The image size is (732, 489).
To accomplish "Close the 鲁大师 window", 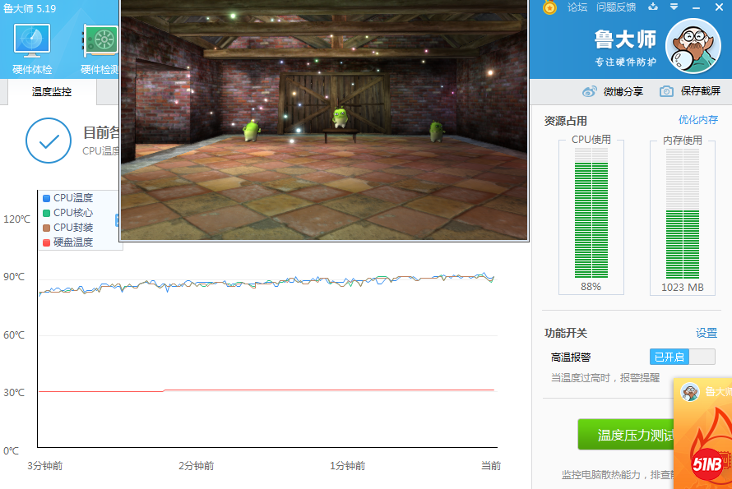I will (x=719, y=7).
